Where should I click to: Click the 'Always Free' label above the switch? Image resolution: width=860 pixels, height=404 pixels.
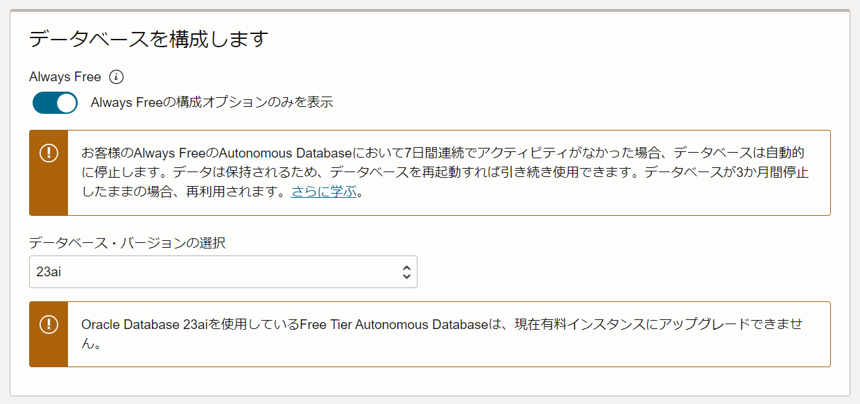click(x=65, y=77)
